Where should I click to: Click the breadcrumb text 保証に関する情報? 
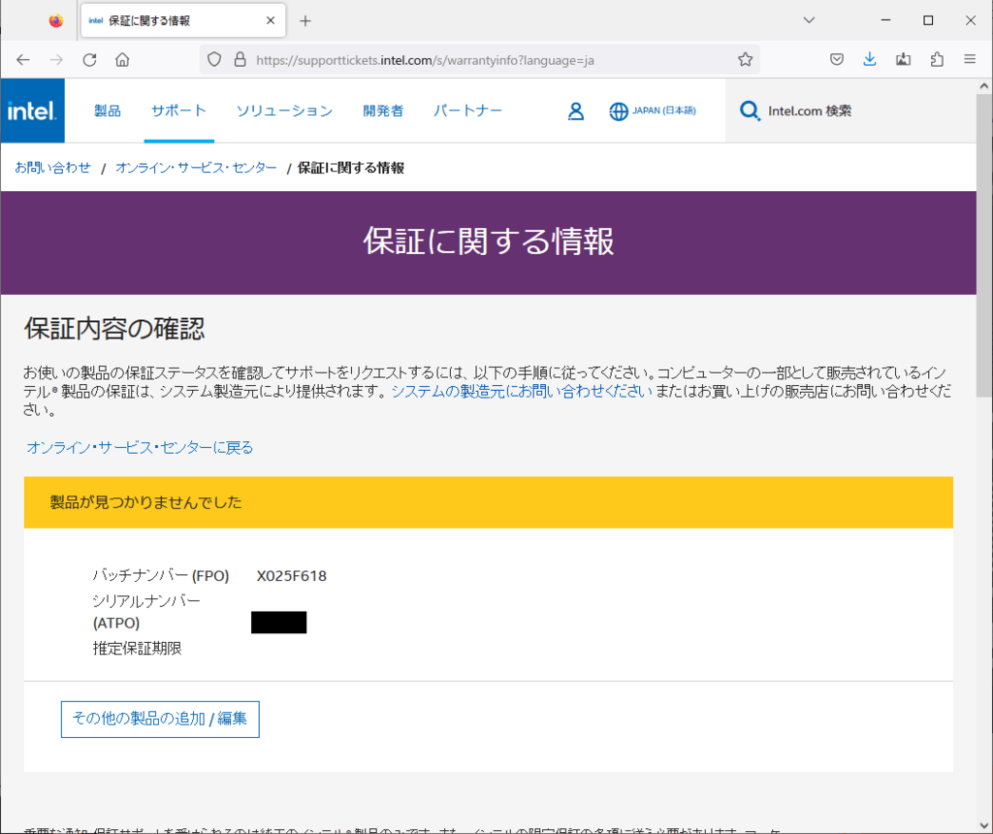coord(351,168)
